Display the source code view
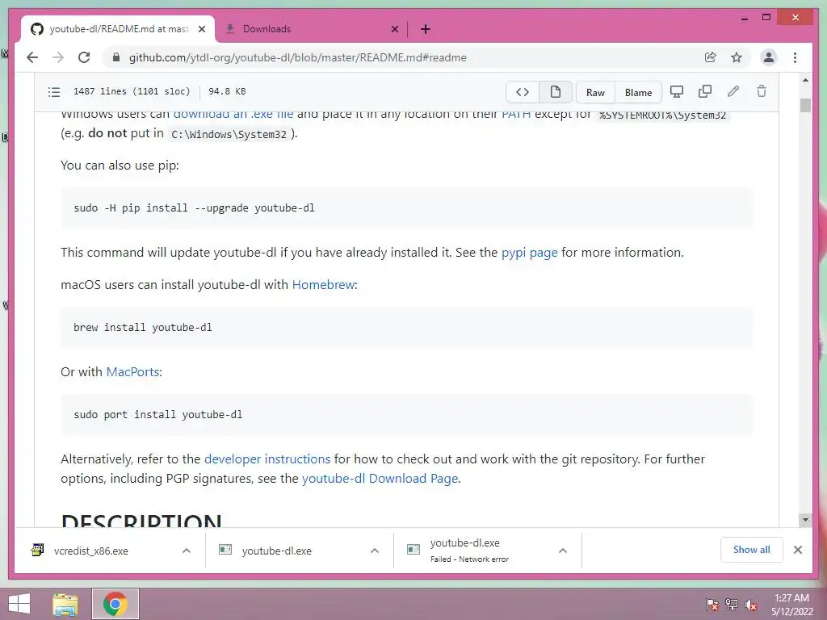This screenshot has height=620, width=827. click(x=523, y=92)
